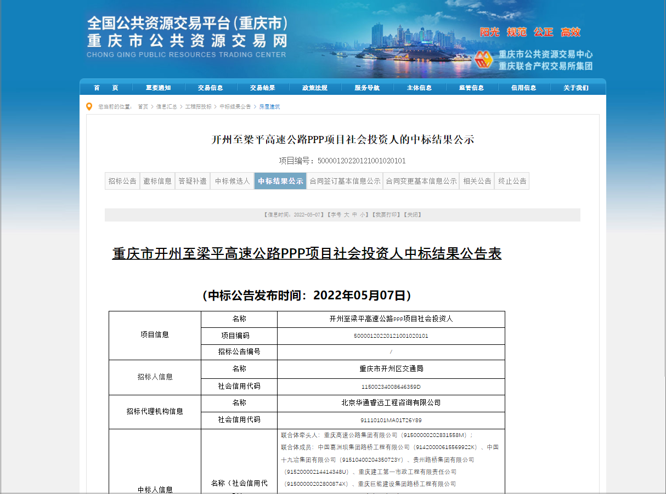Select the 终止公告 tab
Viewport: 666px width, 494px height.
(512, 181)
